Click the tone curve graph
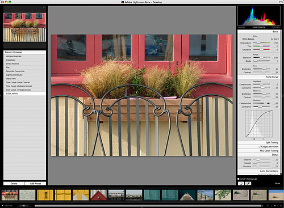This screenshot has width=284, height=208. (259, 124)
